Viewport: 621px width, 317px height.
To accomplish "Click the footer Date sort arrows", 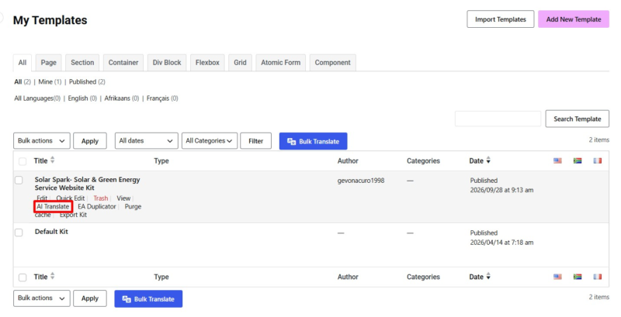I will (x=488, y=276).
